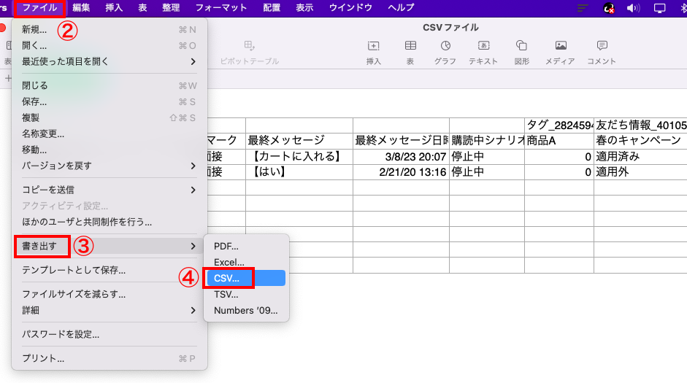Select Numbers '09... export option
Viewport: 687px width, 383px height.
246,310
